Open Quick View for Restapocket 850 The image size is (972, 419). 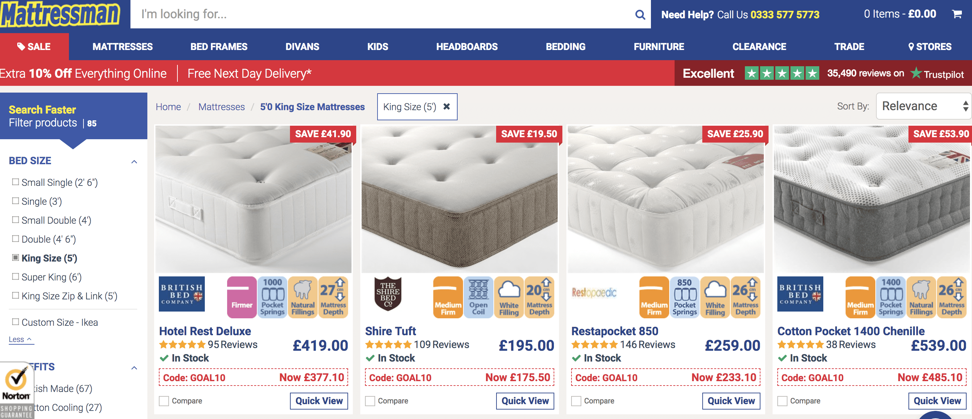coord(731,401)
